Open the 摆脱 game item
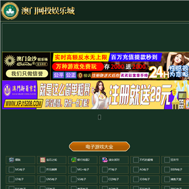189x189 pixels. click(20, 160)
